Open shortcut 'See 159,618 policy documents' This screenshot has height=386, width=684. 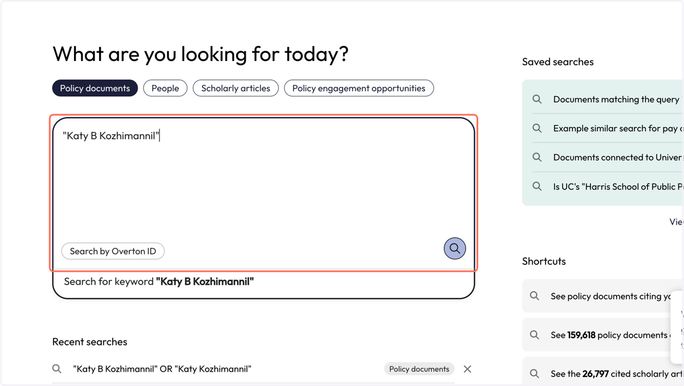click(x=603, y=335)
